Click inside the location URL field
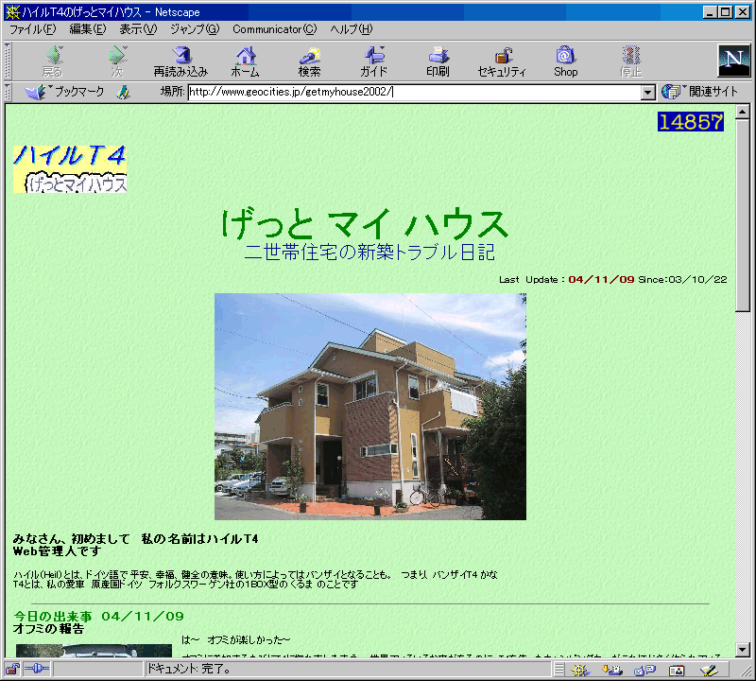 [415, 92]
